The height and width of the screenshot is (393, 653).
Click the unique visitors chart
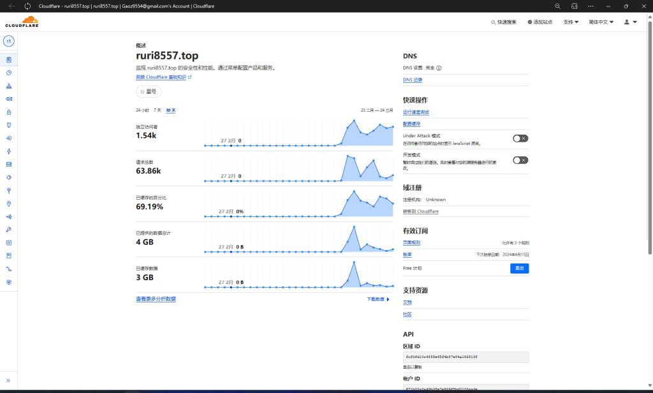click(298, 133)
